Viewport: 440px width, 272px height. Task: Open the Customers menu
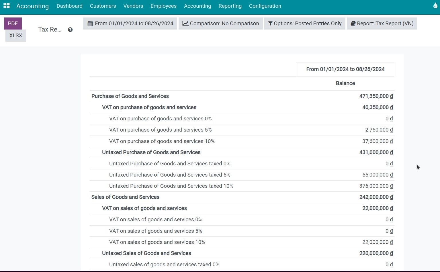103,6
